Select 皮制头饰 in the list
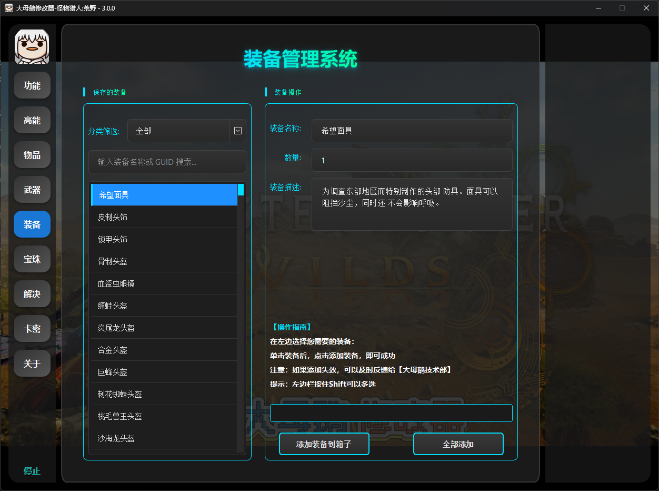The height and width of the screenshot is (491, 659). click(x=164, y=217)
